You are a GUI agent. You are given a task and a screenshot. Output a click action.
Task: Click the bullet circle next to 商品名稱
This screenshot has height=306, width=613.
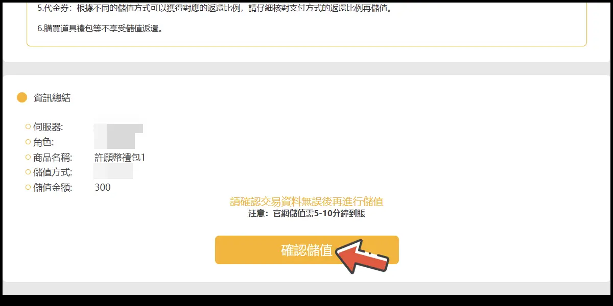(x=28, y=157)
